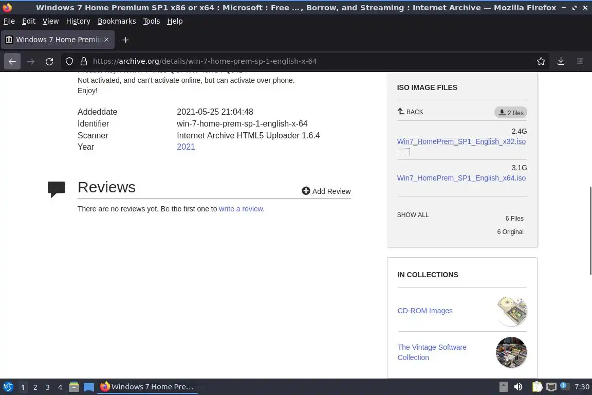Screen dimensions: 592x395
Task: Open The Vintage Software Collection link
Action: [432, 352]
